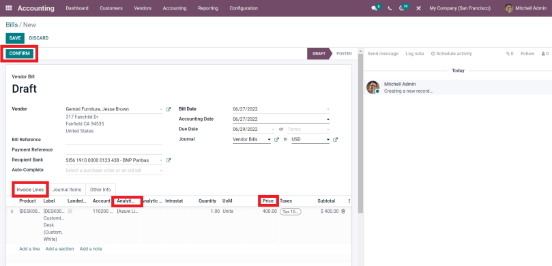
Task: Open the Configuration menu
Action: 244,8
